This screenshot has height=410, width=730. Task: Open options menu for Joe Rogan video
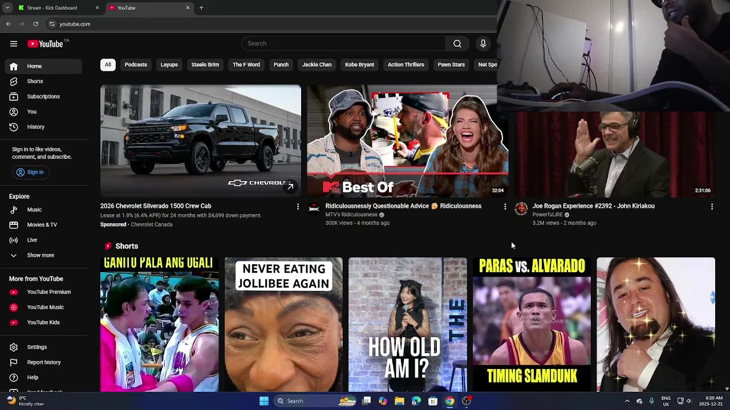(712, 207)
